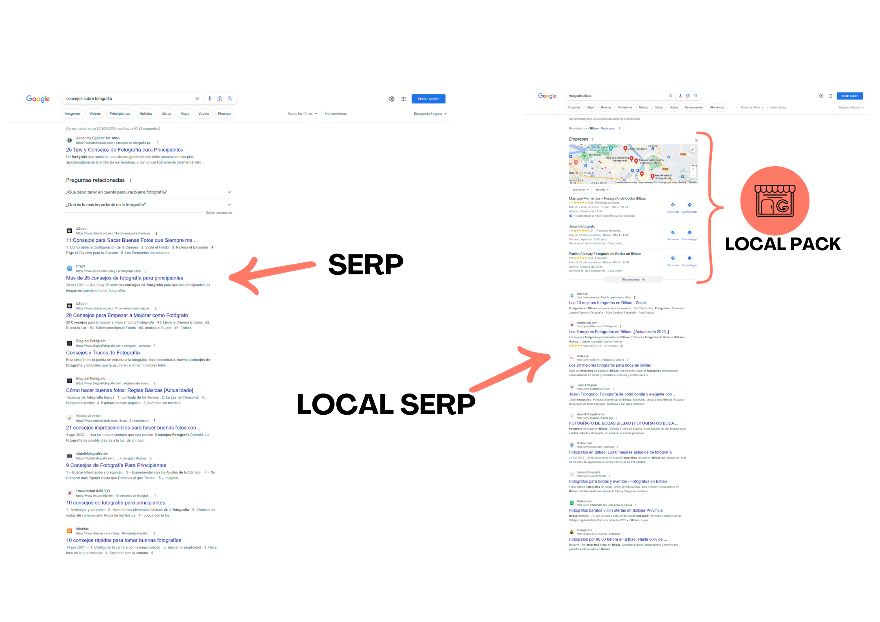This screenshot has height=622, width=880.
Task: Select the 'Recien nacido' filter chip
Action: 694,107
